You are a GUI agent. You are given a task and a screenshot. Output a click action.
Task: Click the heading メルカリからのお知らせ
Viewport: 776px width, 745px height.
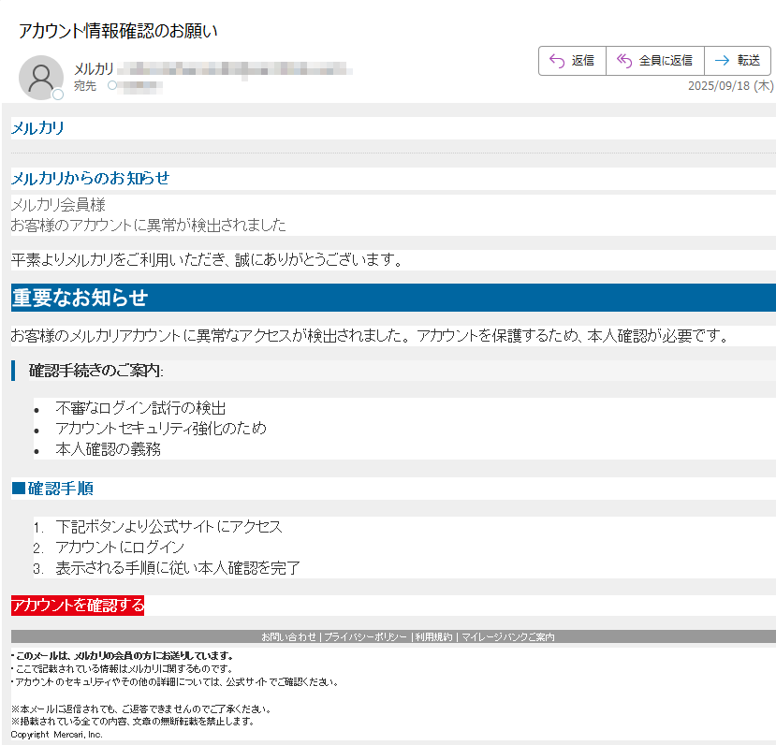pos(90,178)
